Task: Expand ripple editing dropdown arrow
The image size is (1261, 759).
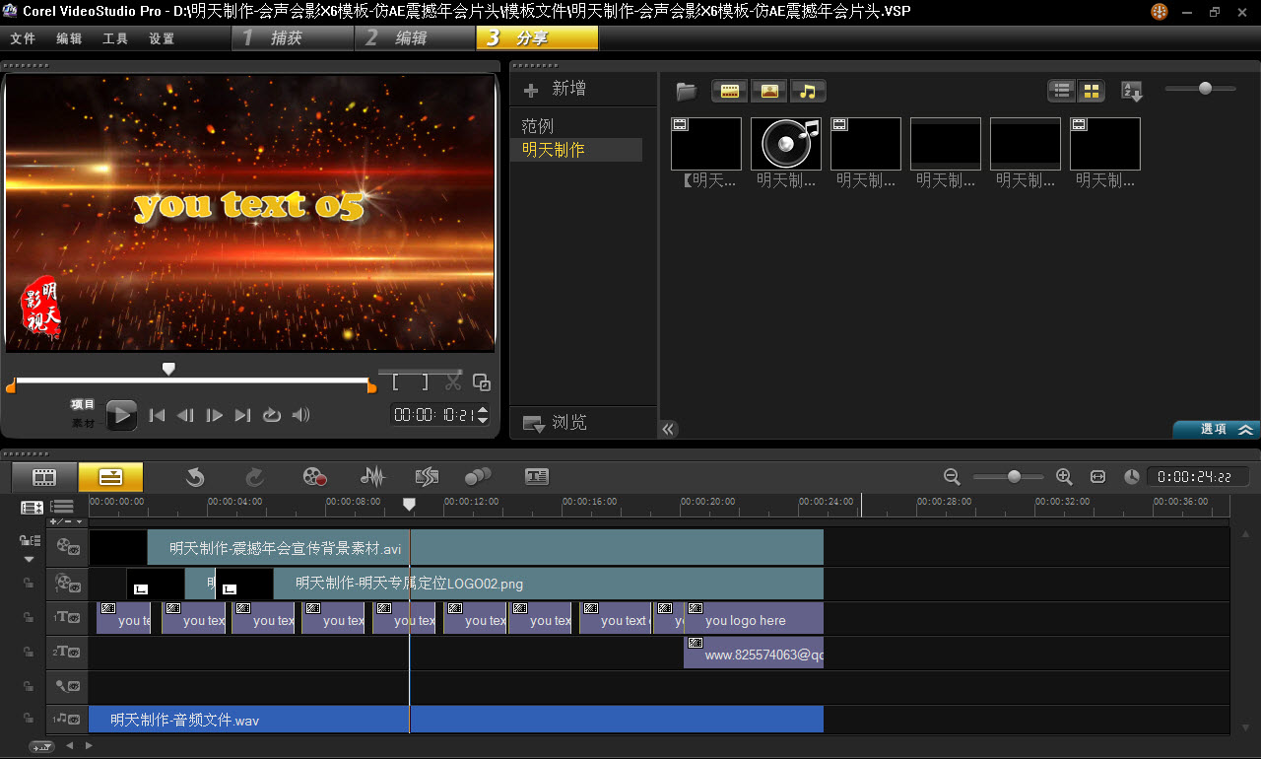Action: click(x=29, y=559)
